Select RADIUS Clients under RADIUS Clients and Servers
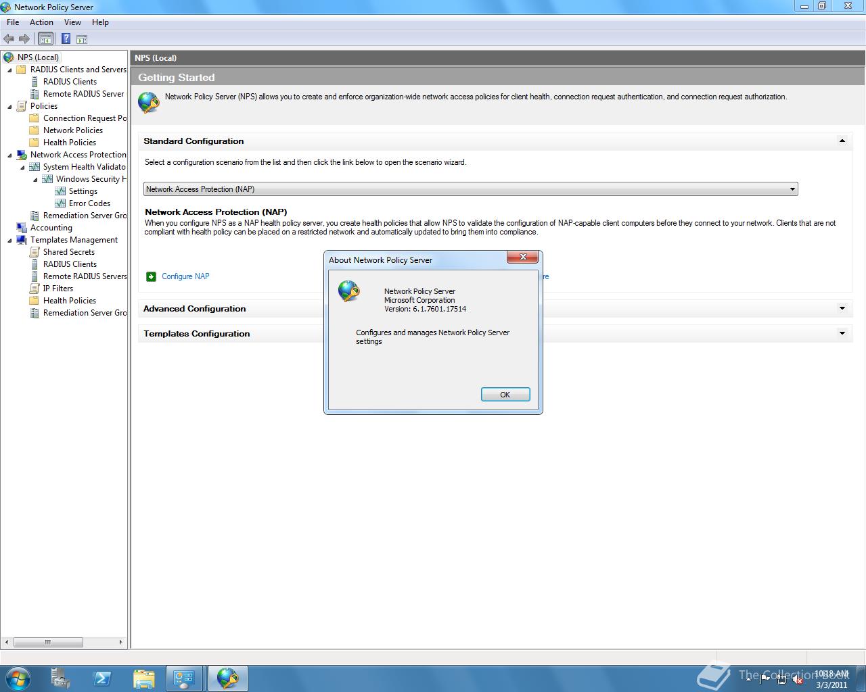The width and height of the screenshot is (866, 692). [70, 82]
